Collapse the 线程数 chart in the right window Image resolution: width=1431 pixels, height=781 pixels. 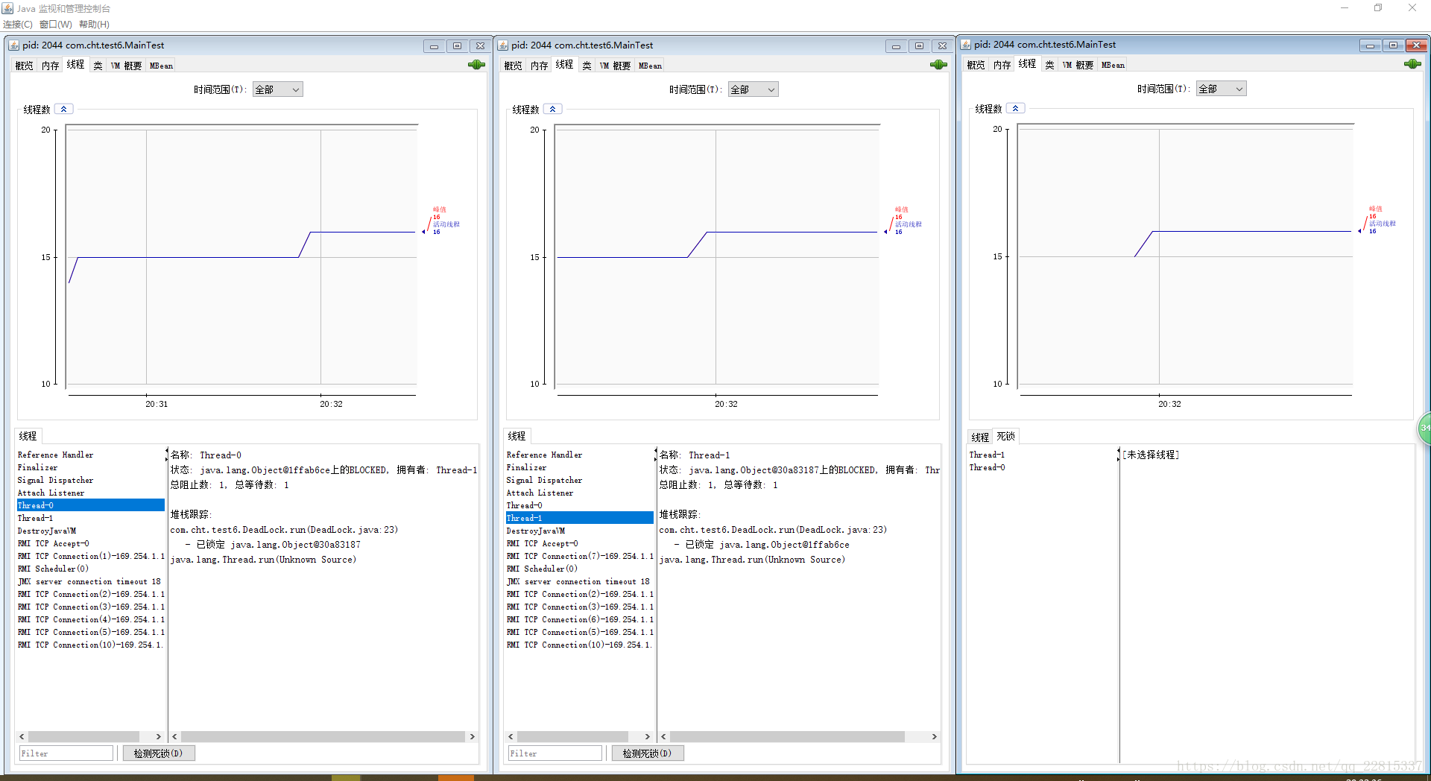pos(1016,108)
